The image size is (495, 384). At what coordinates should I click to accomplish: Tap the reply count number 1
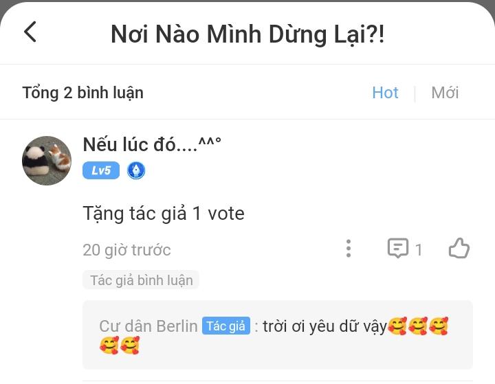(x=419, y=250)
